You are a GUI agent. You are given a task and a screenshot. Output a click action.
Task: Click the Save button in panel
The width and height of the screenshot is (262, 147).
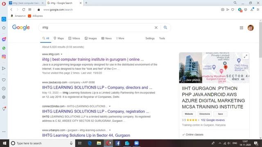220,114
